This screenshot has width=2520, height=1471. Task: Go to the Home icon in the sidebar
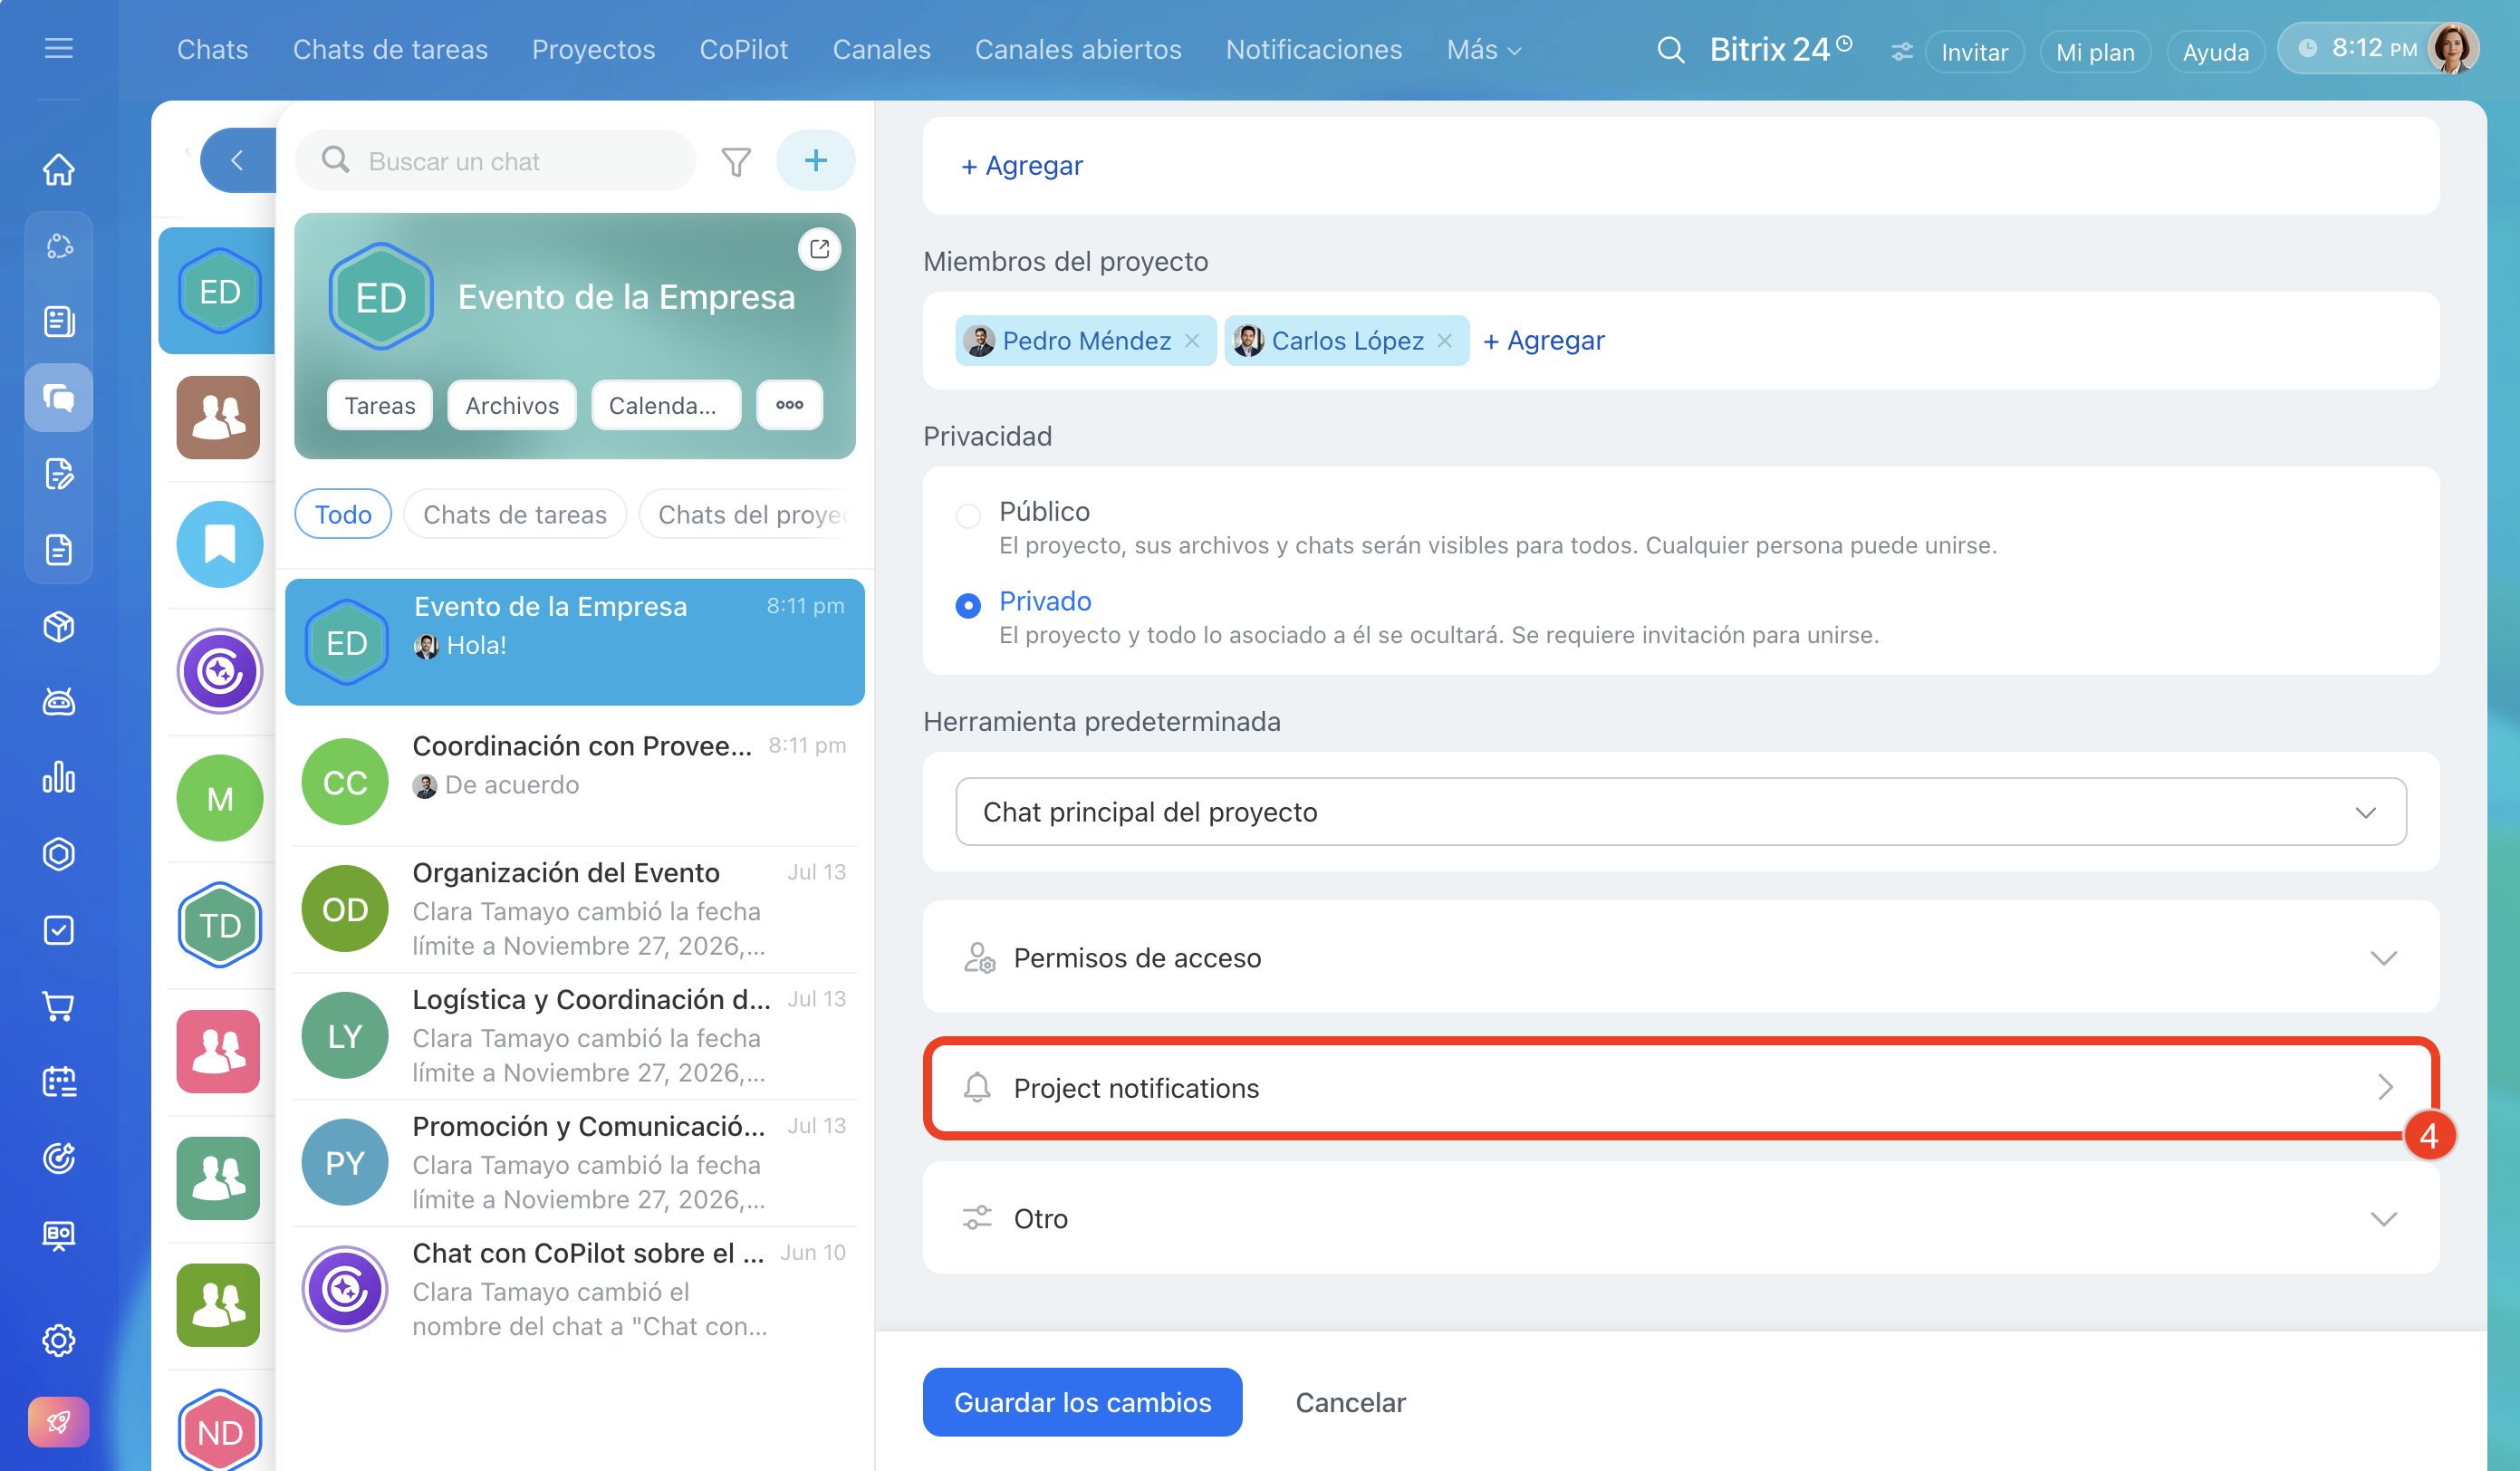coord(59,169)
